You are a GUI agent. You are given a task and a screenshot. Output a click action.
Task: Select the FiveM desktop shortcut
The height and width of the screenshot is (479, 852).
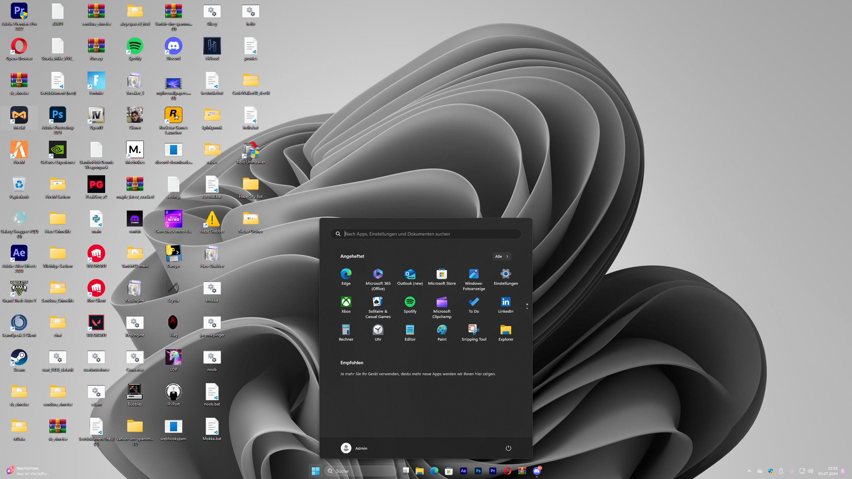(19, 153)
